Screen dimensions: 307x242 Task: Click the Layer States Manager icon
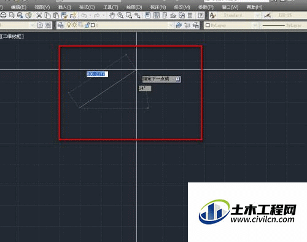196,25
